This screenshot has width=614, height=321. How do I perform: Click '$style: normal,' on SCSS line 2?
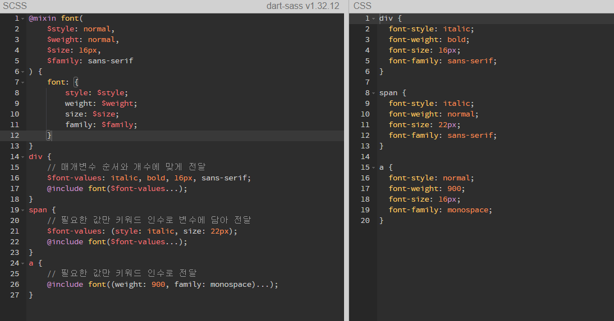pos(81,29)
